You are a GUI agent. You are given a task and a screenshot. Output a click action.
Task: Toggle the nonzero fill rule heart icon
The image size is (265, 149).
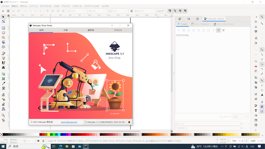tap(223, 30)
